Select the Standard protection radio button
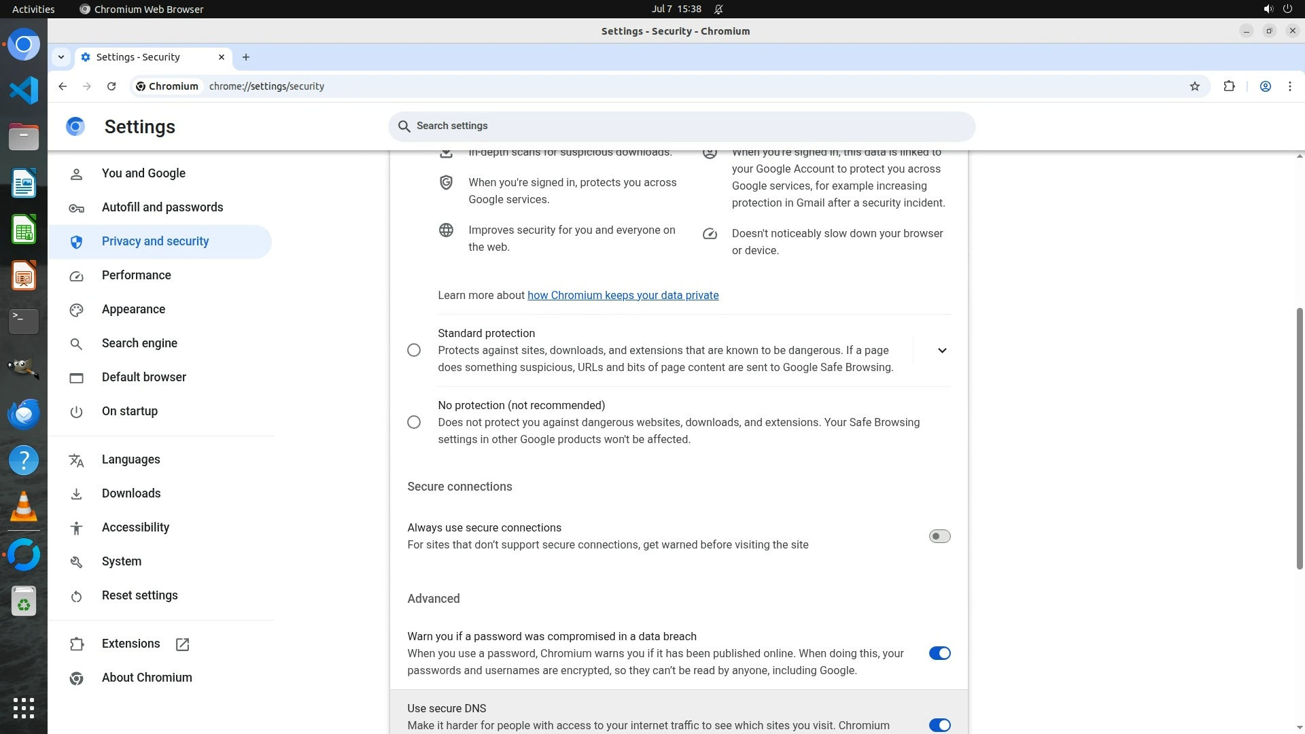 (x=413, y=350)
